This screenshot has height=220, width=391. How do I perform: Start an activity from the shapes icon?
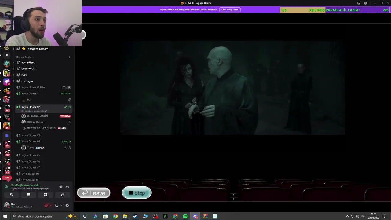[46, 195]
